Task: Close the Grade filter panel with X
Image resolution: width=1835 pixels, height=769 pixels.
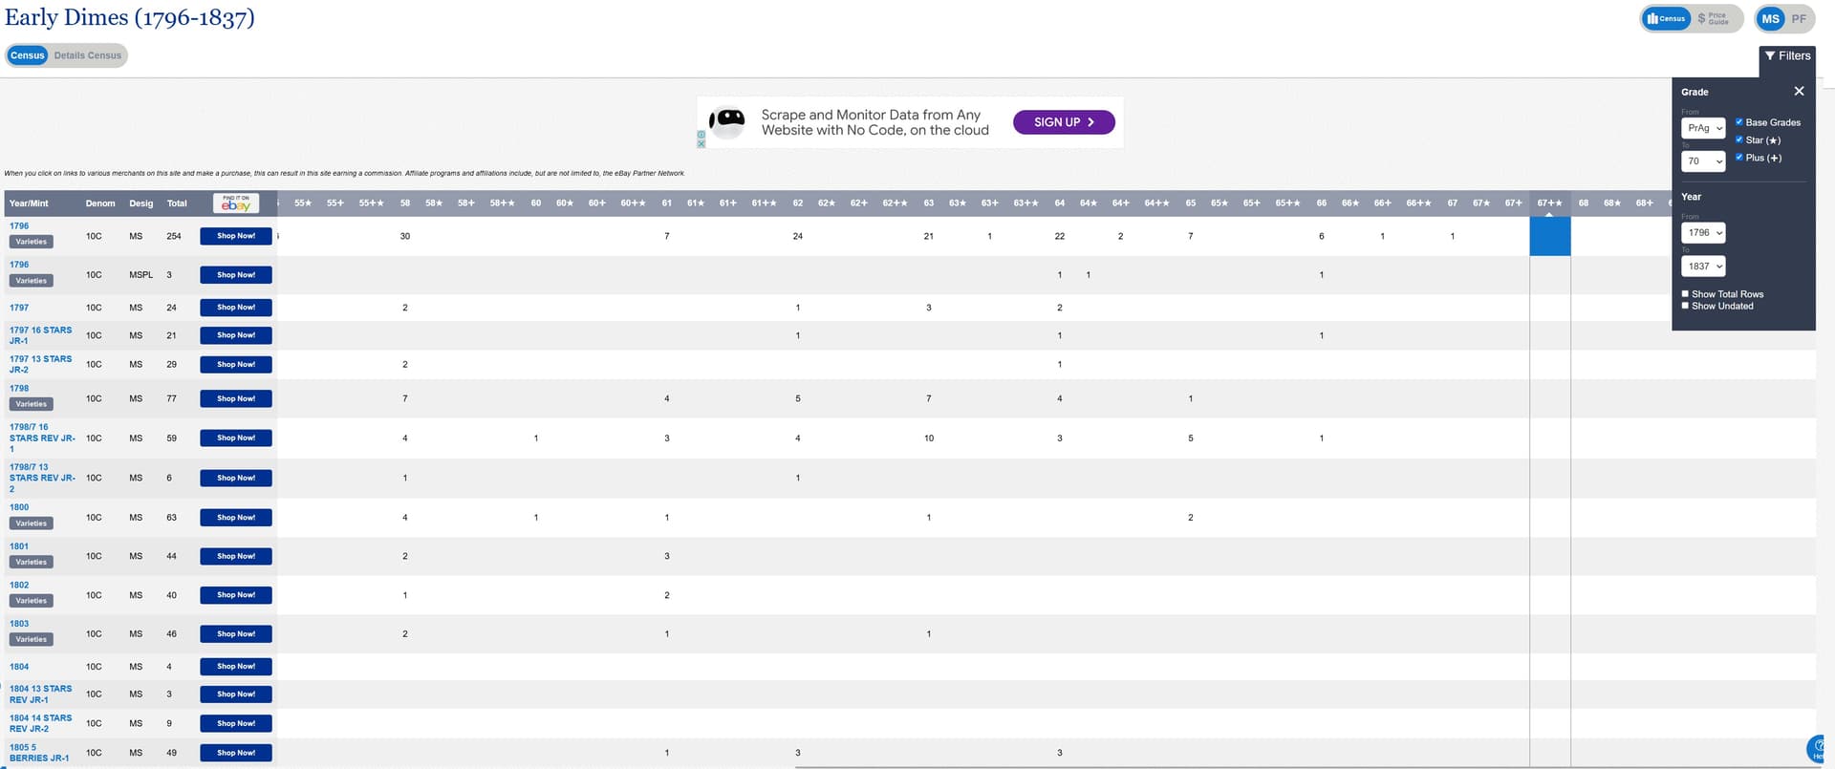Action: click(x=1799, y=92)
